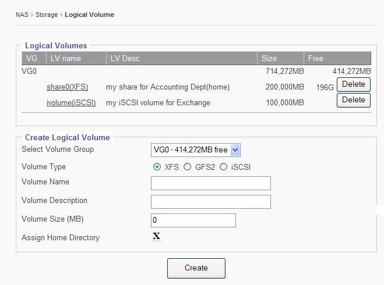
Task: Click the Free column header
Action: click(316, 58)
